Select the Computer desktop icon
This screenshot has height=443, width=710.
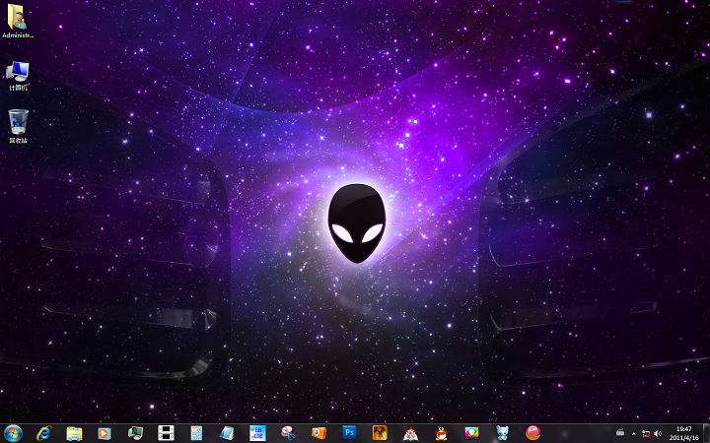(18, 76)
